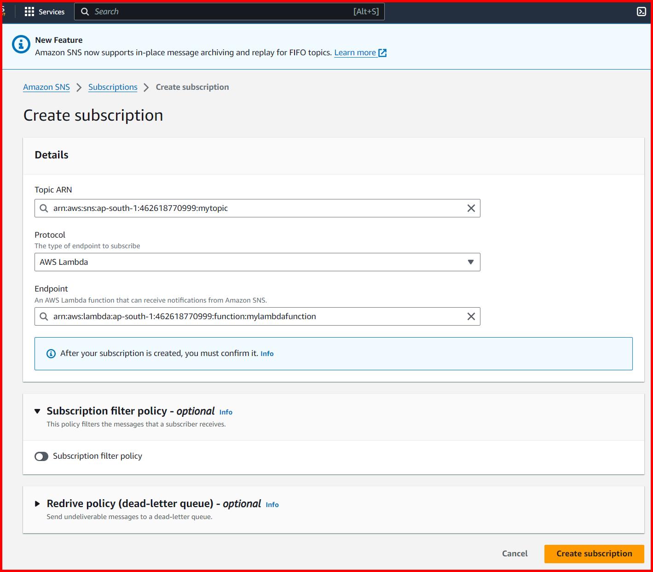Click the info icon in confirmation notice
Screen dimensions: 653x572
point(51,354)
